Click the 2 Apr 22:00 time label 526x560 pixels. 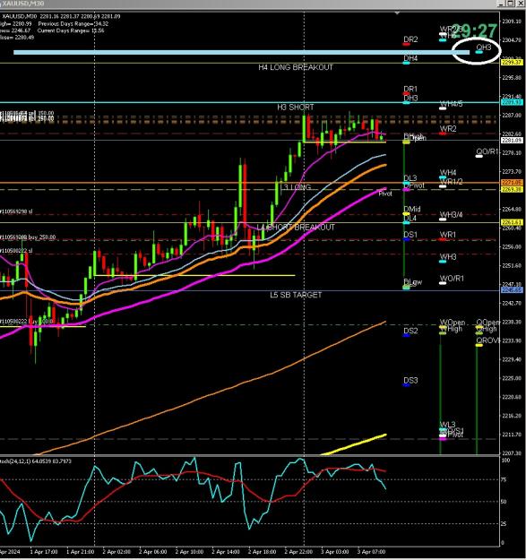coord(298,552)
